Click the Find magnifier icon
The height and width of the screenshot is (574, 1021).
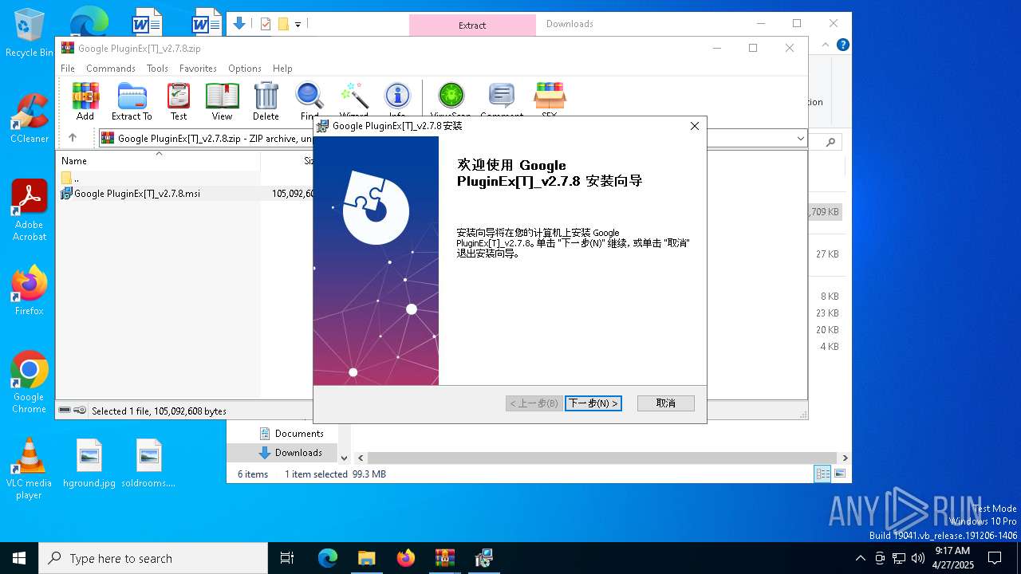coord(309,100)
